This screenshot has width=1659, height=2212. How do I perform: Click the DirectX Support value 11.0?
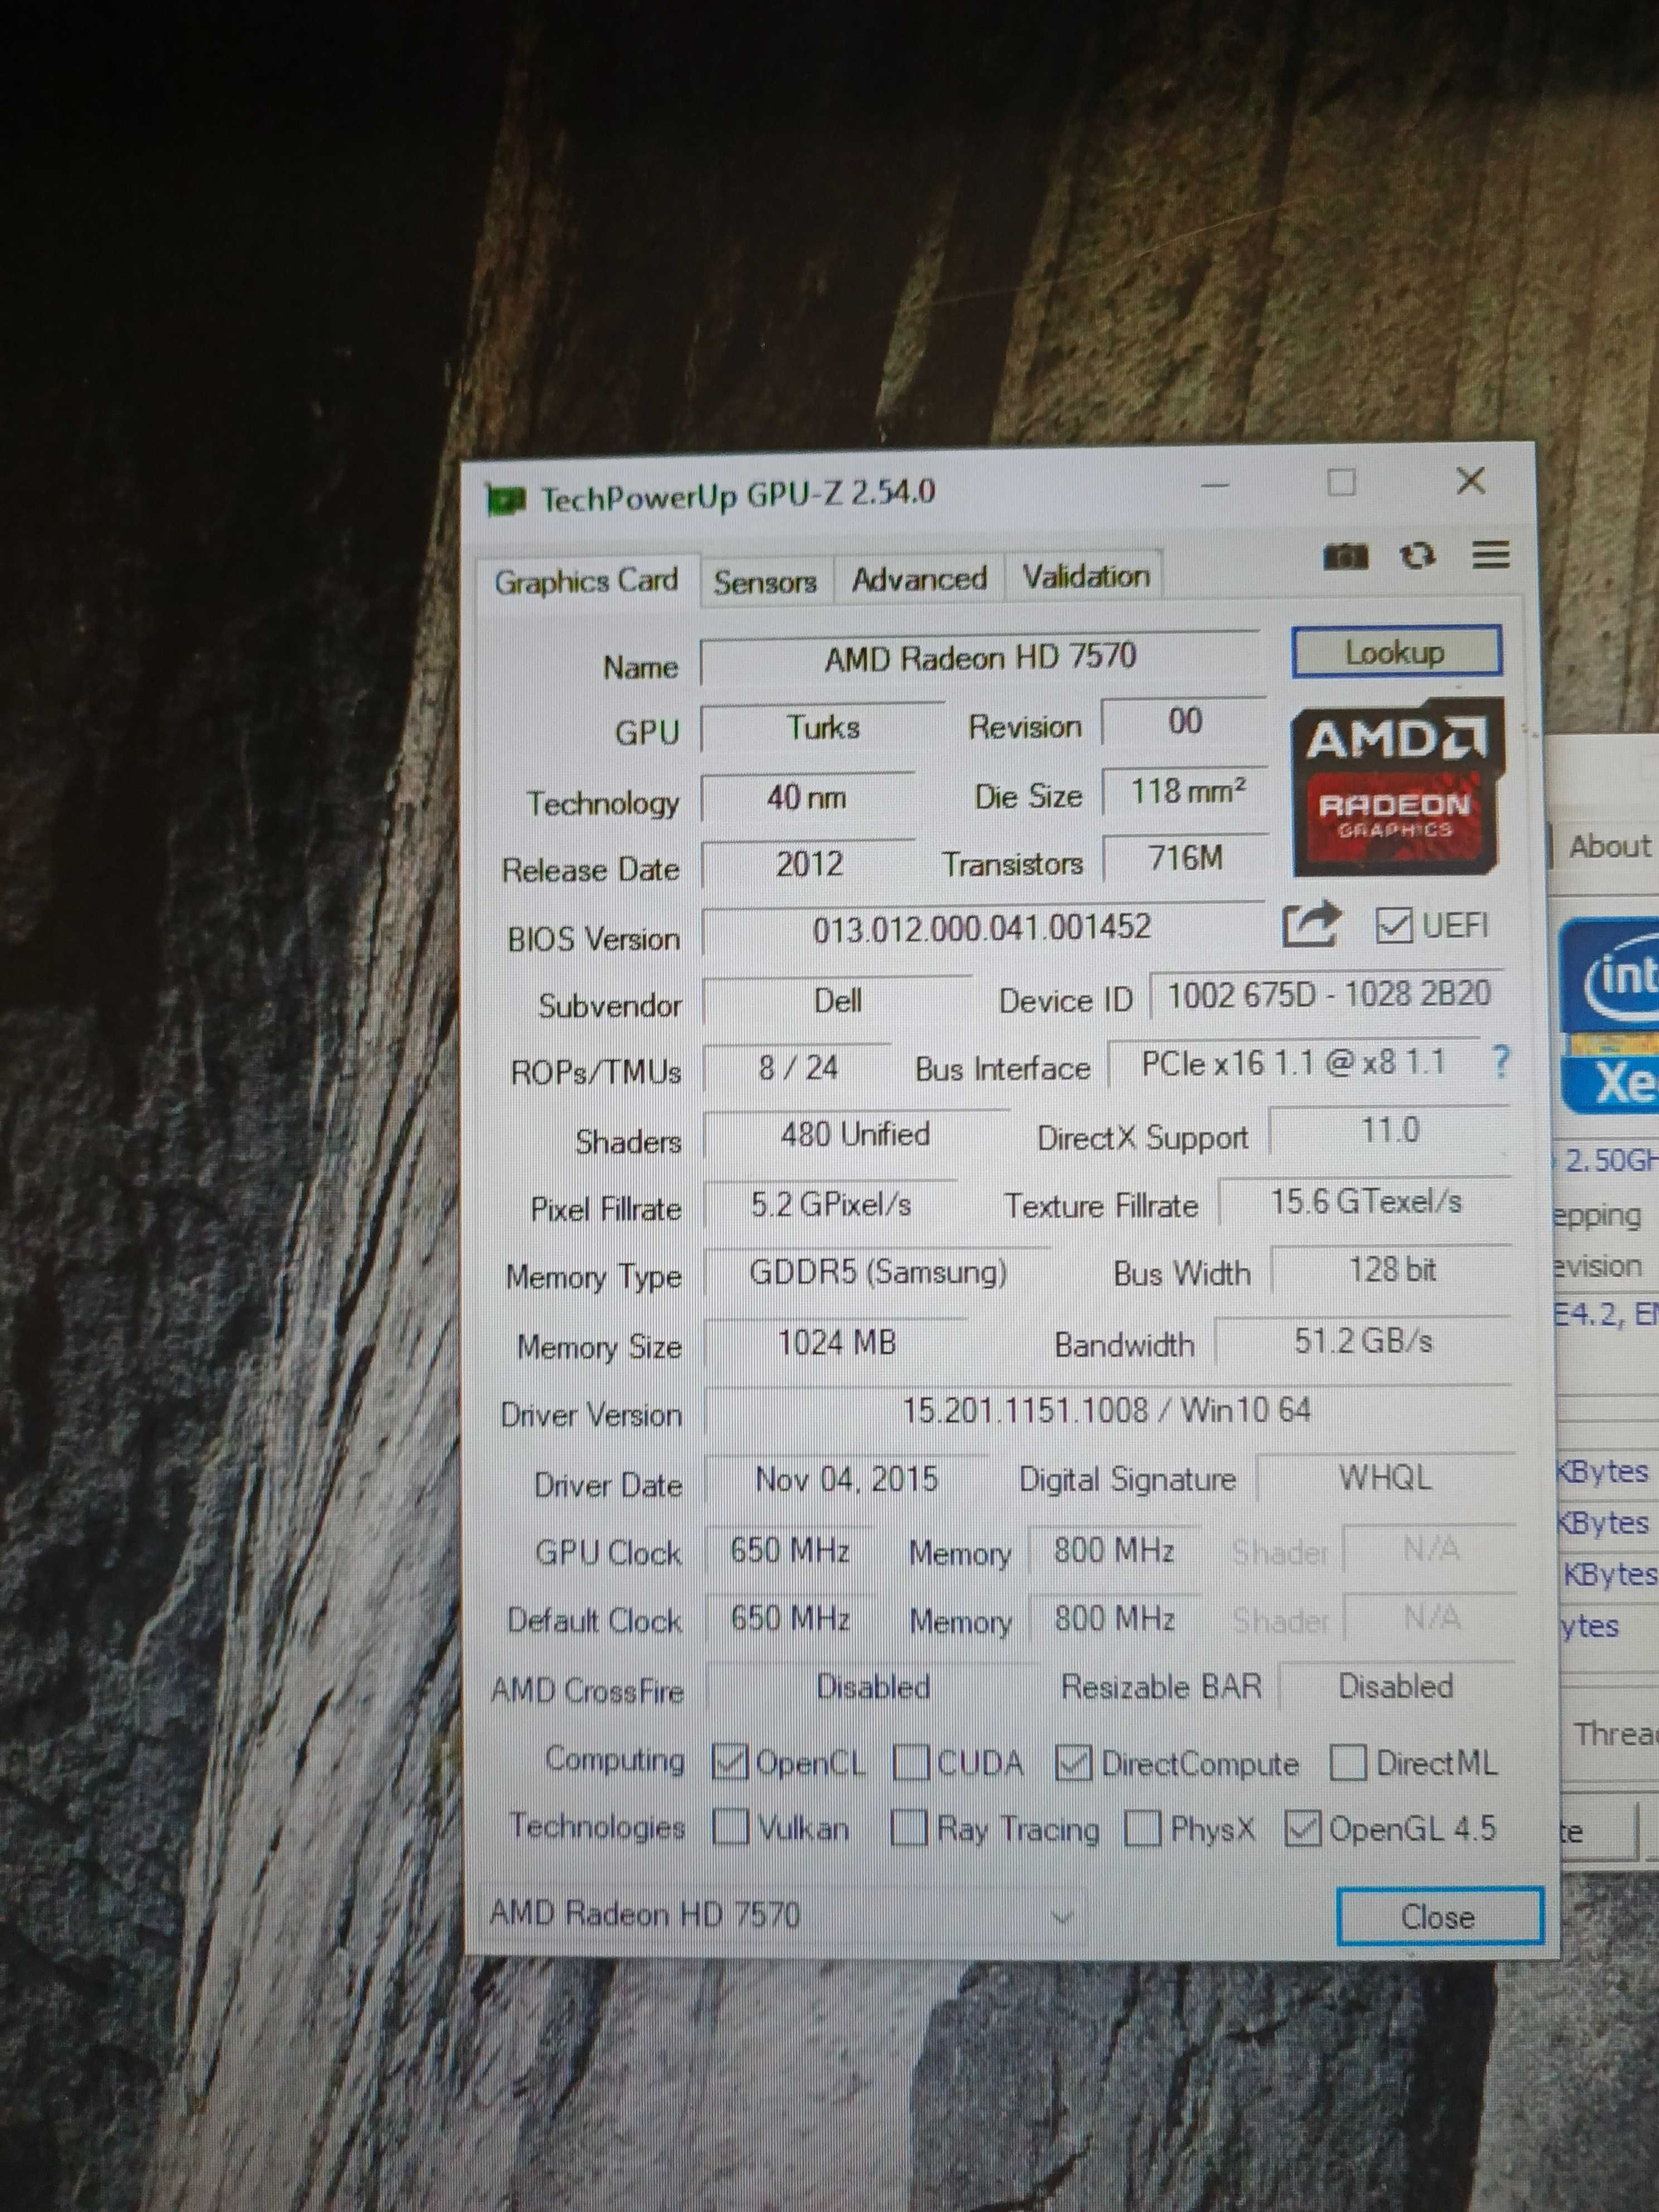[x=1389, y=1130]
